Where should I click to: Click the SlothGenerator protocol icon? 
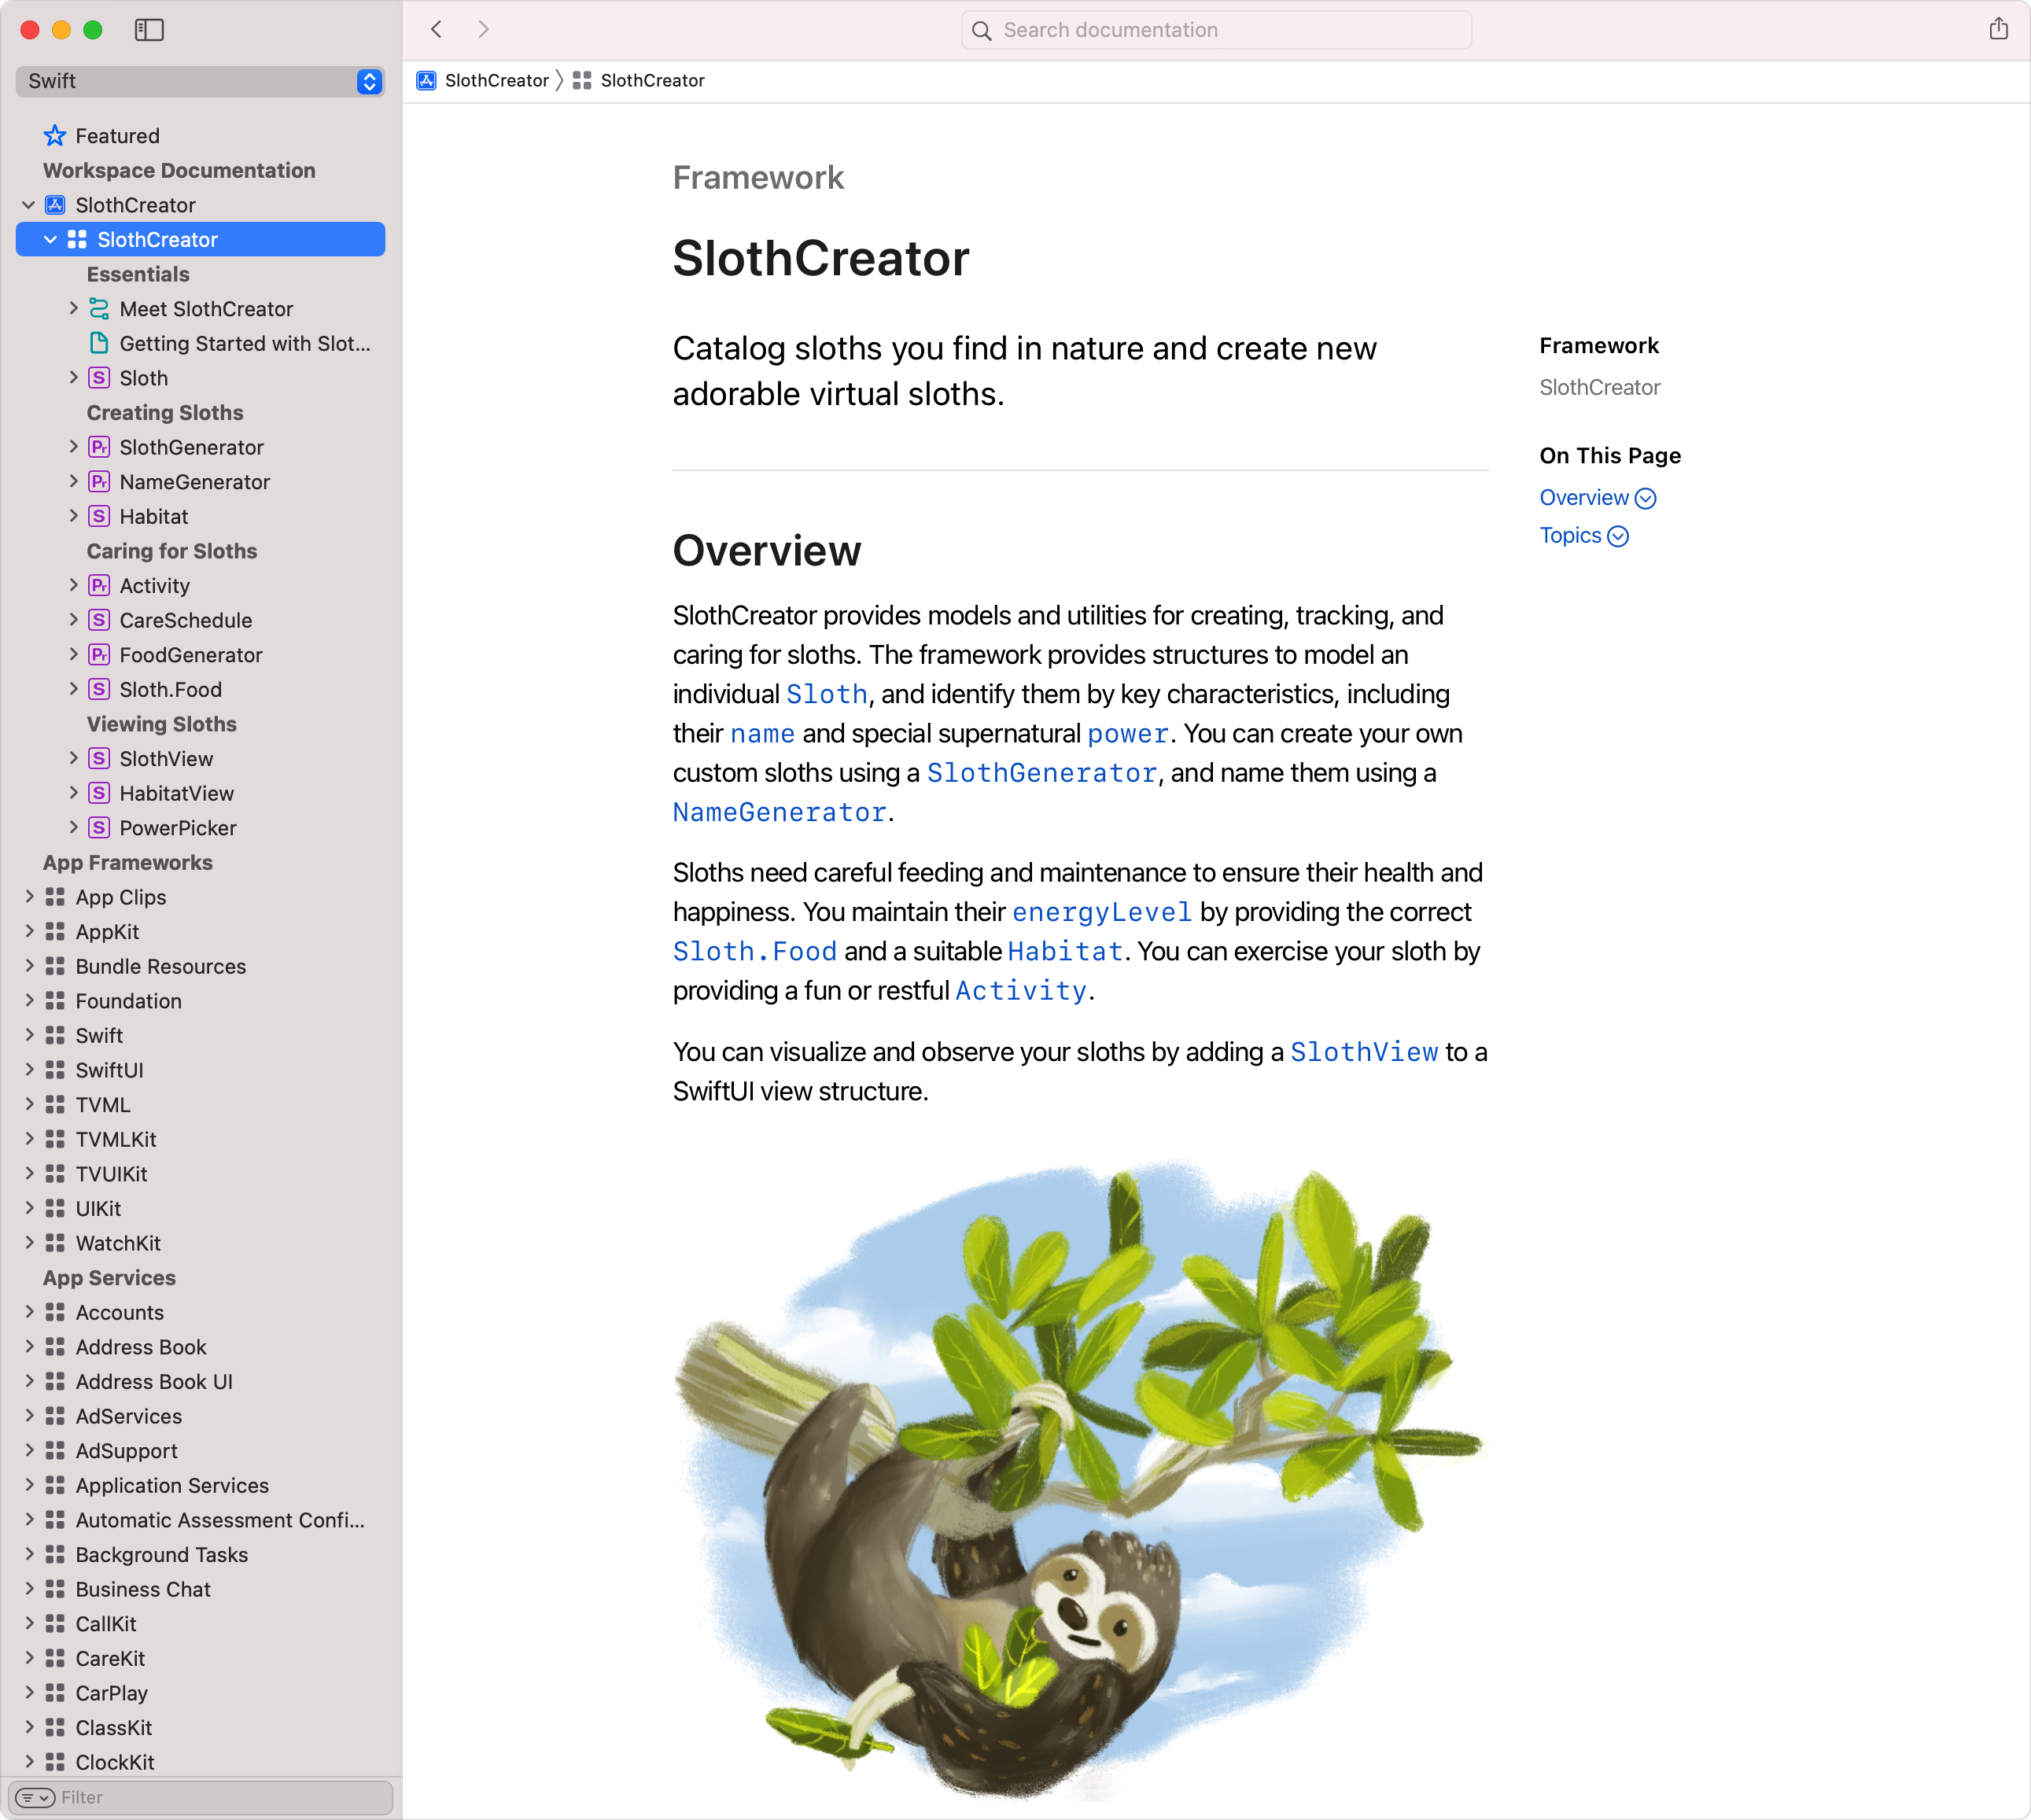pos(98,447)
